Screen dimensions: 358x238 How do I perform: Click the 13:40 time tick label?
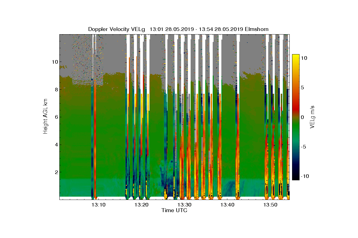click(227, 205)
